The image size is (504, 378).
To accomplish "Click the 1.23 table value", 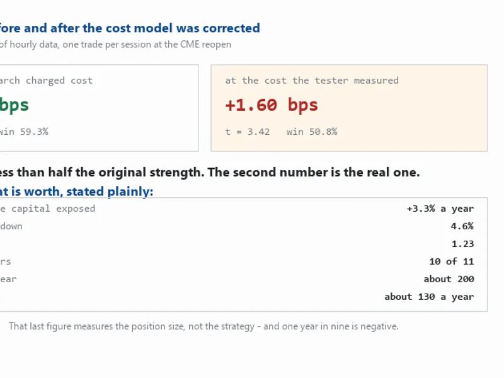I will 463,244.
